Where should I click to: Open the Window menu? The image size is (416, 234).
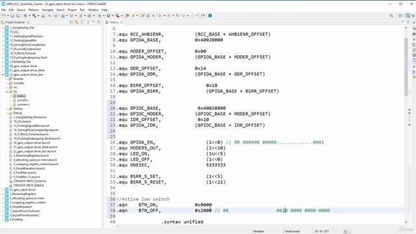tap(93, 10)
